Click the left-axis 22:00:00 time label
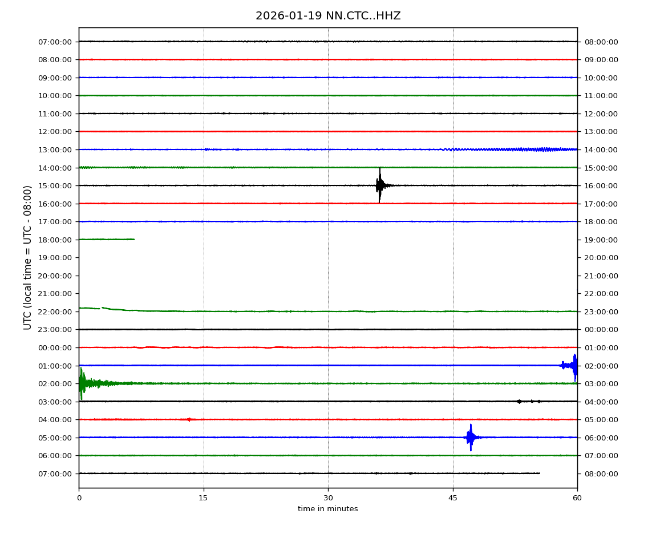 coord(55,312)
